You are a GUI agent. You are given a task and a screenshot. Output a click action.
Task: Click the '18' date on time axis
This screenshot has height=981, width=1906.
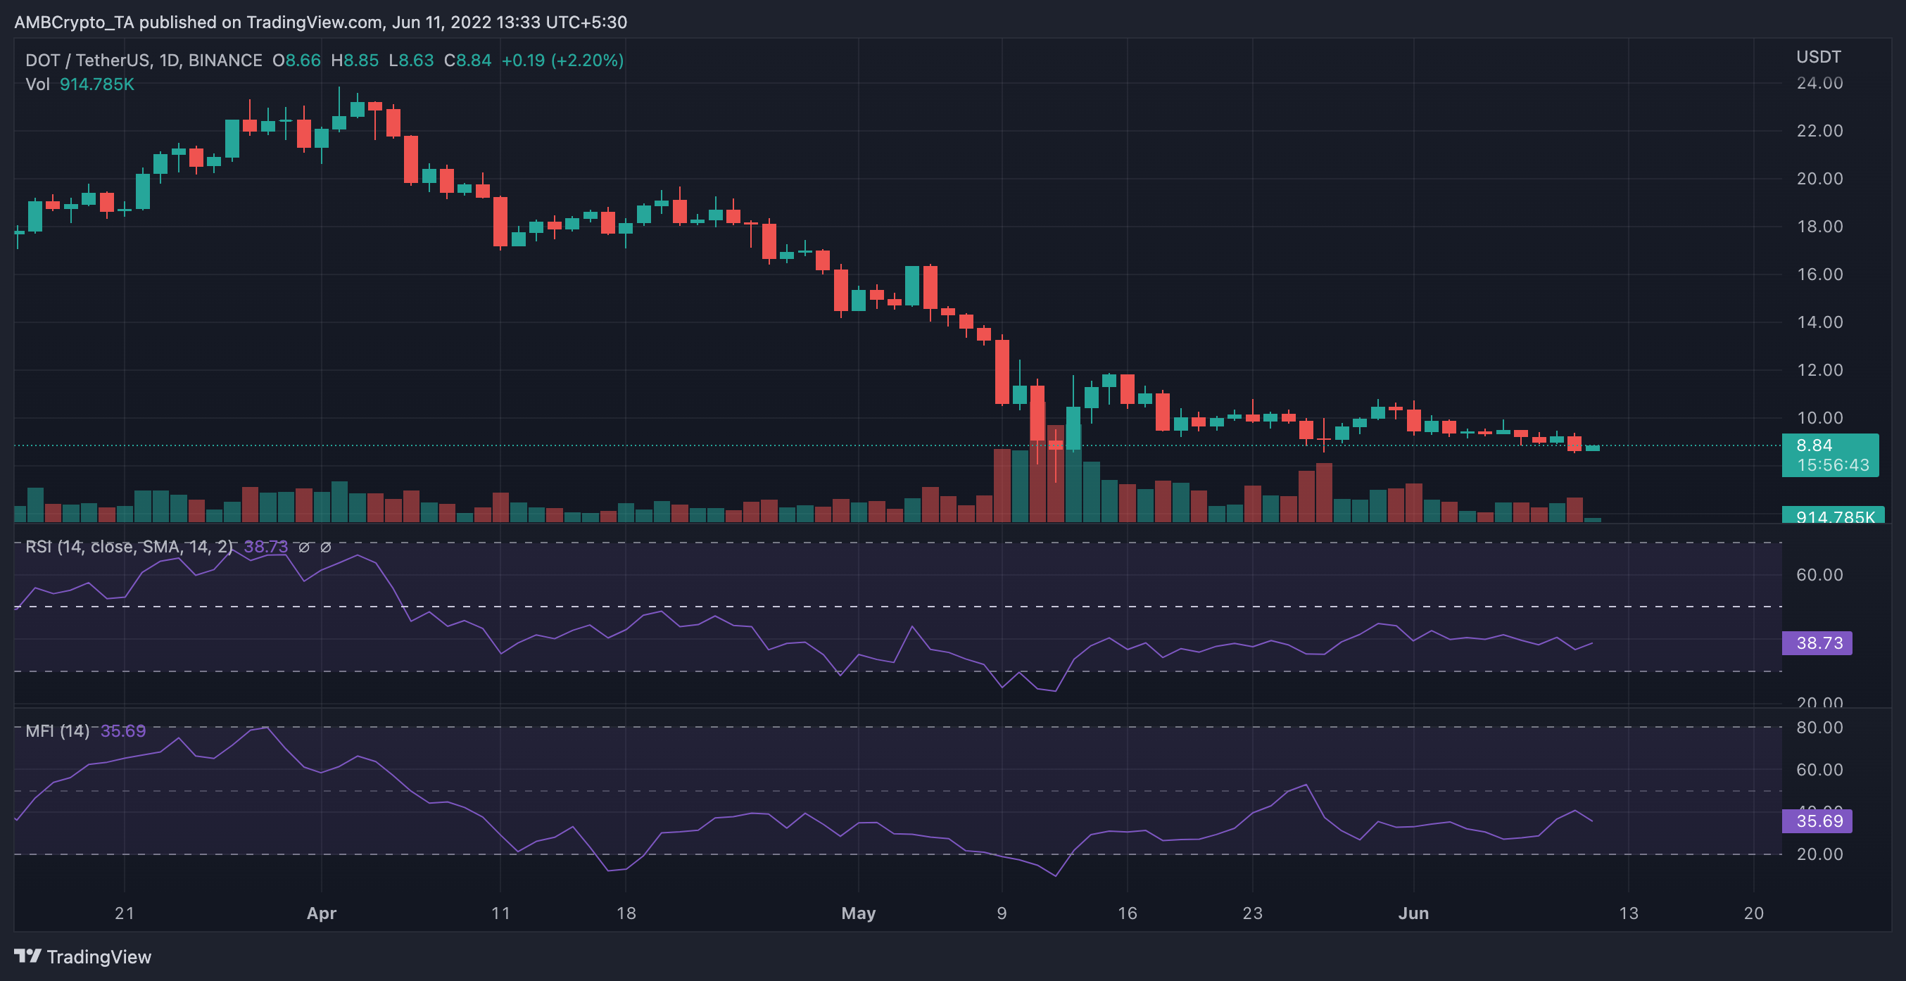click(626, 912)
